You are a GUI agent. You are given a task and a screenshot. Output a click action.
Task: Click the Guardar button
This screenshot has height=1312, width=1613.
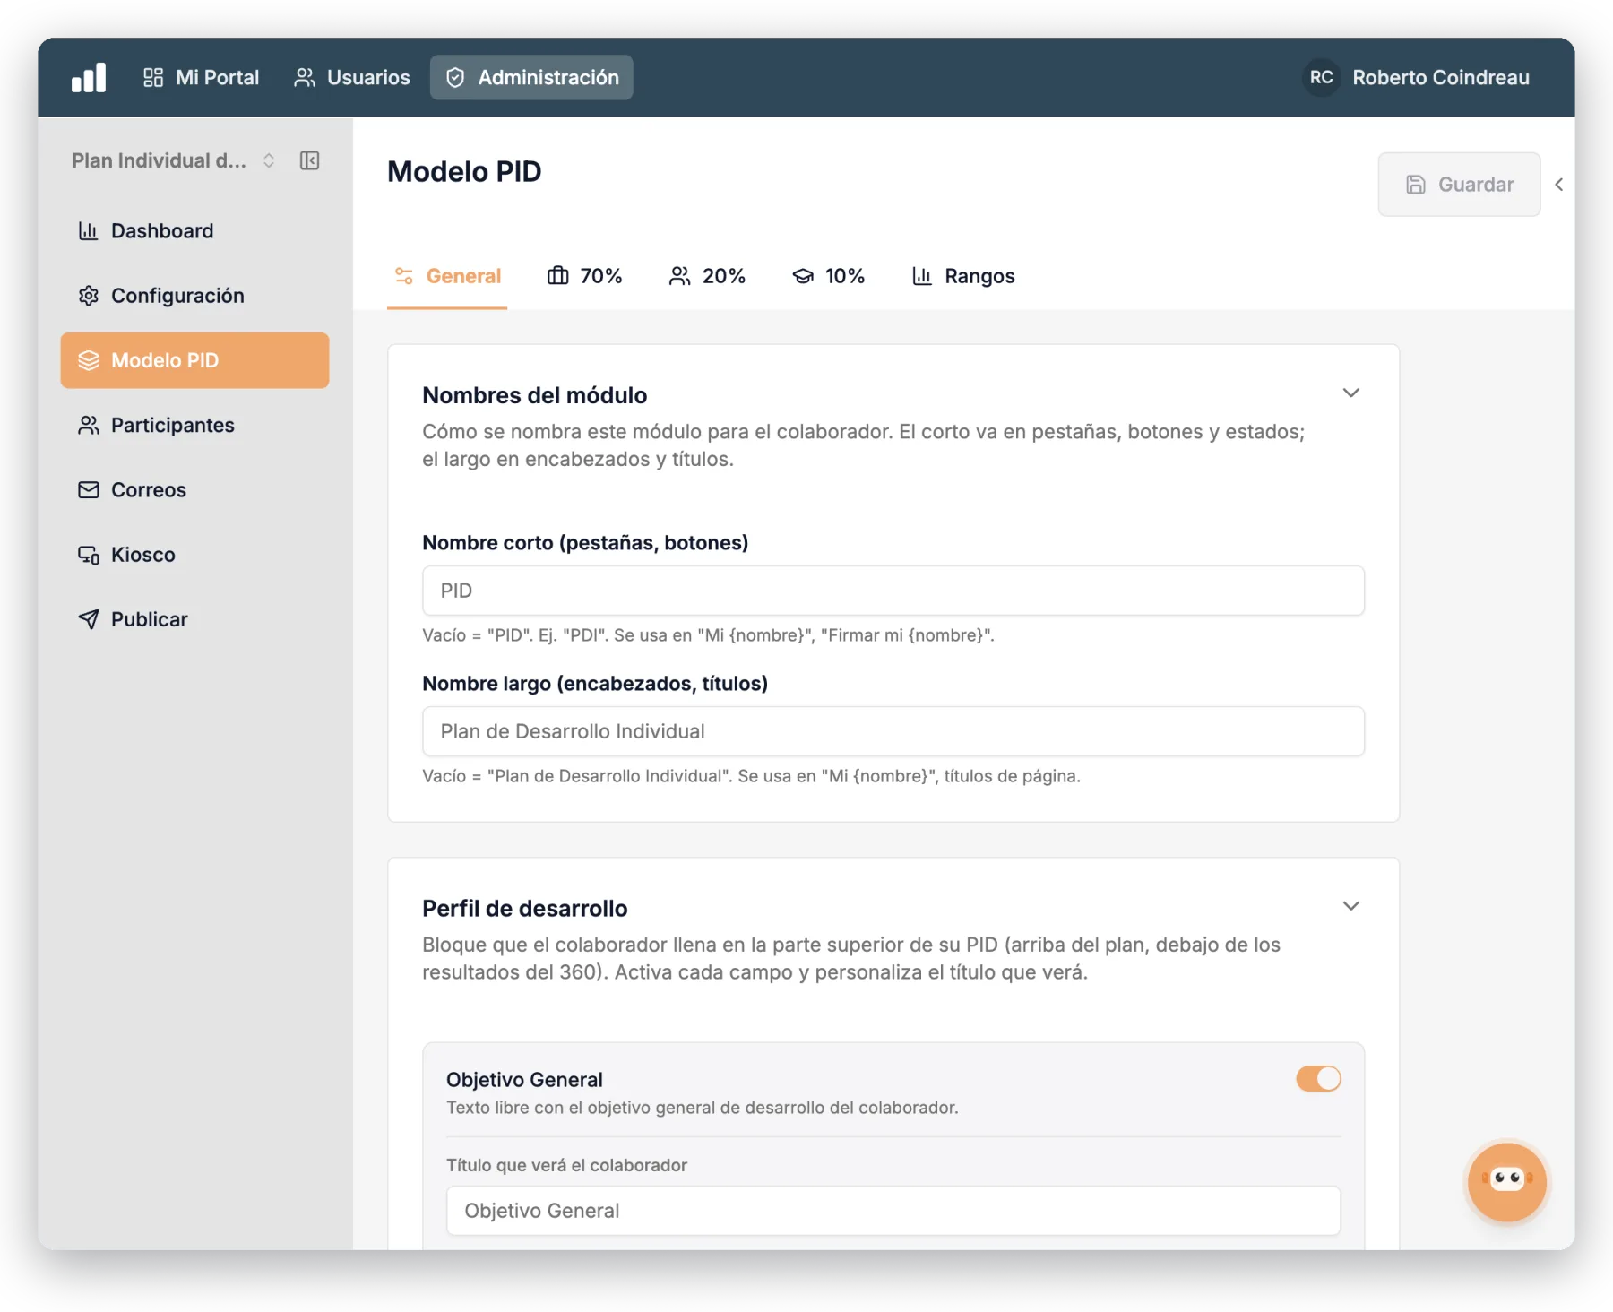[x=1459, y=185]
